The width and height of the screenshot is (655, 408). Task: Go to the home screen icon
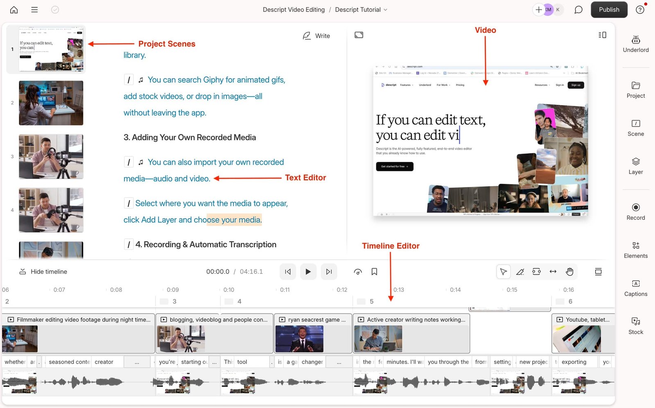pyautogui.click(x=14, y=10)
